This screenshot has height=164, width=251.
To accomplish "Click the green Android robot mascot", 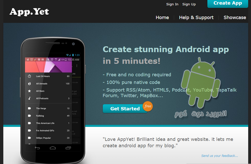I will coord(201,82).
